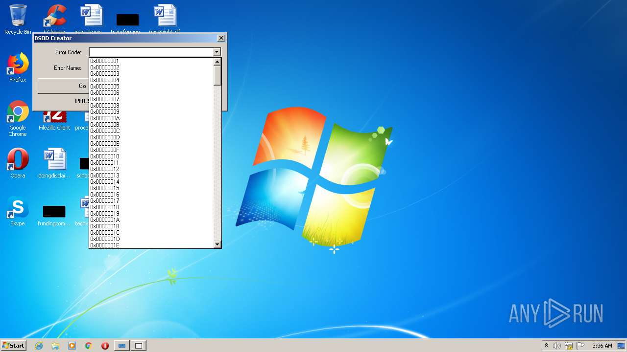Open the network tray icon
The height and width of the screenshot is (352, 627).
[569, 346]
